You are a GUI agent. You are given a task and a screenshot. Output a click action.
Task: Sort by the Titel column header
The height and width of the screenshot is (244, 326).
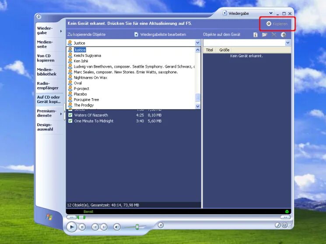[x=209, y=50]
